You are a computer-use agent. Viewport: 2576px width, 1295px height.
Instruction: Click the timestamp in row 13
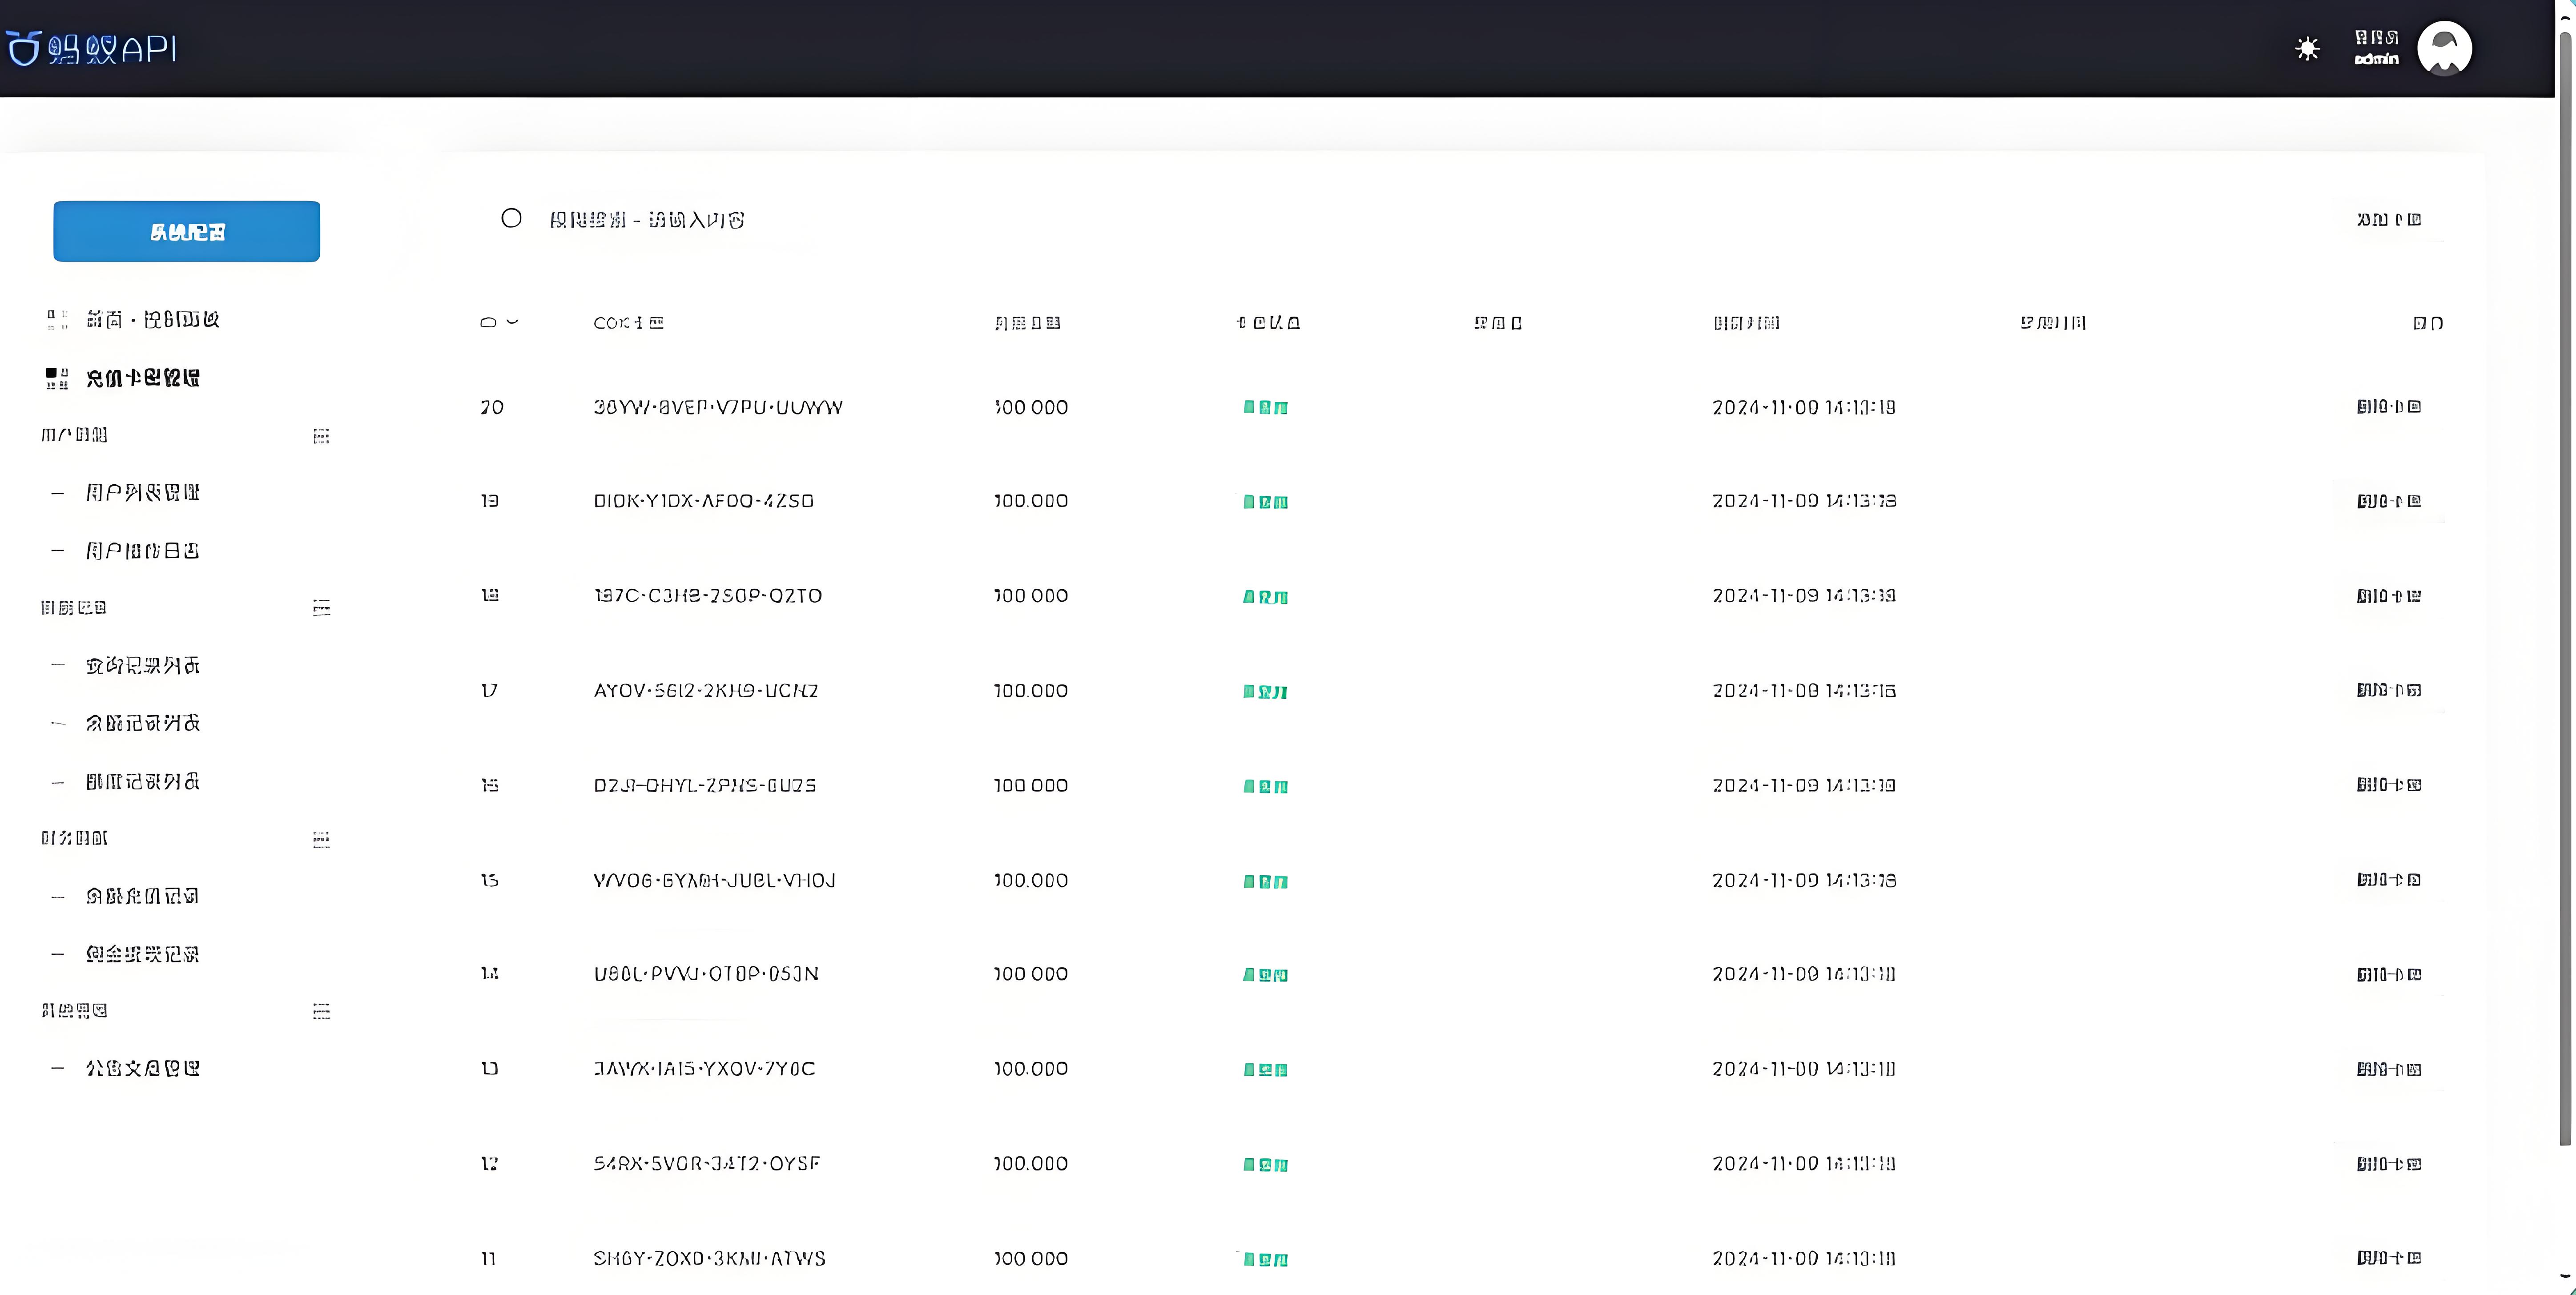(x=1803, y=1068)
